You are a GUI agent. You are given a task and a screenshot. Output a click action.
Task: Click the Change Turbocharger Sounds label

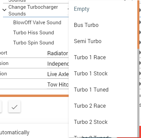[33, 10]
